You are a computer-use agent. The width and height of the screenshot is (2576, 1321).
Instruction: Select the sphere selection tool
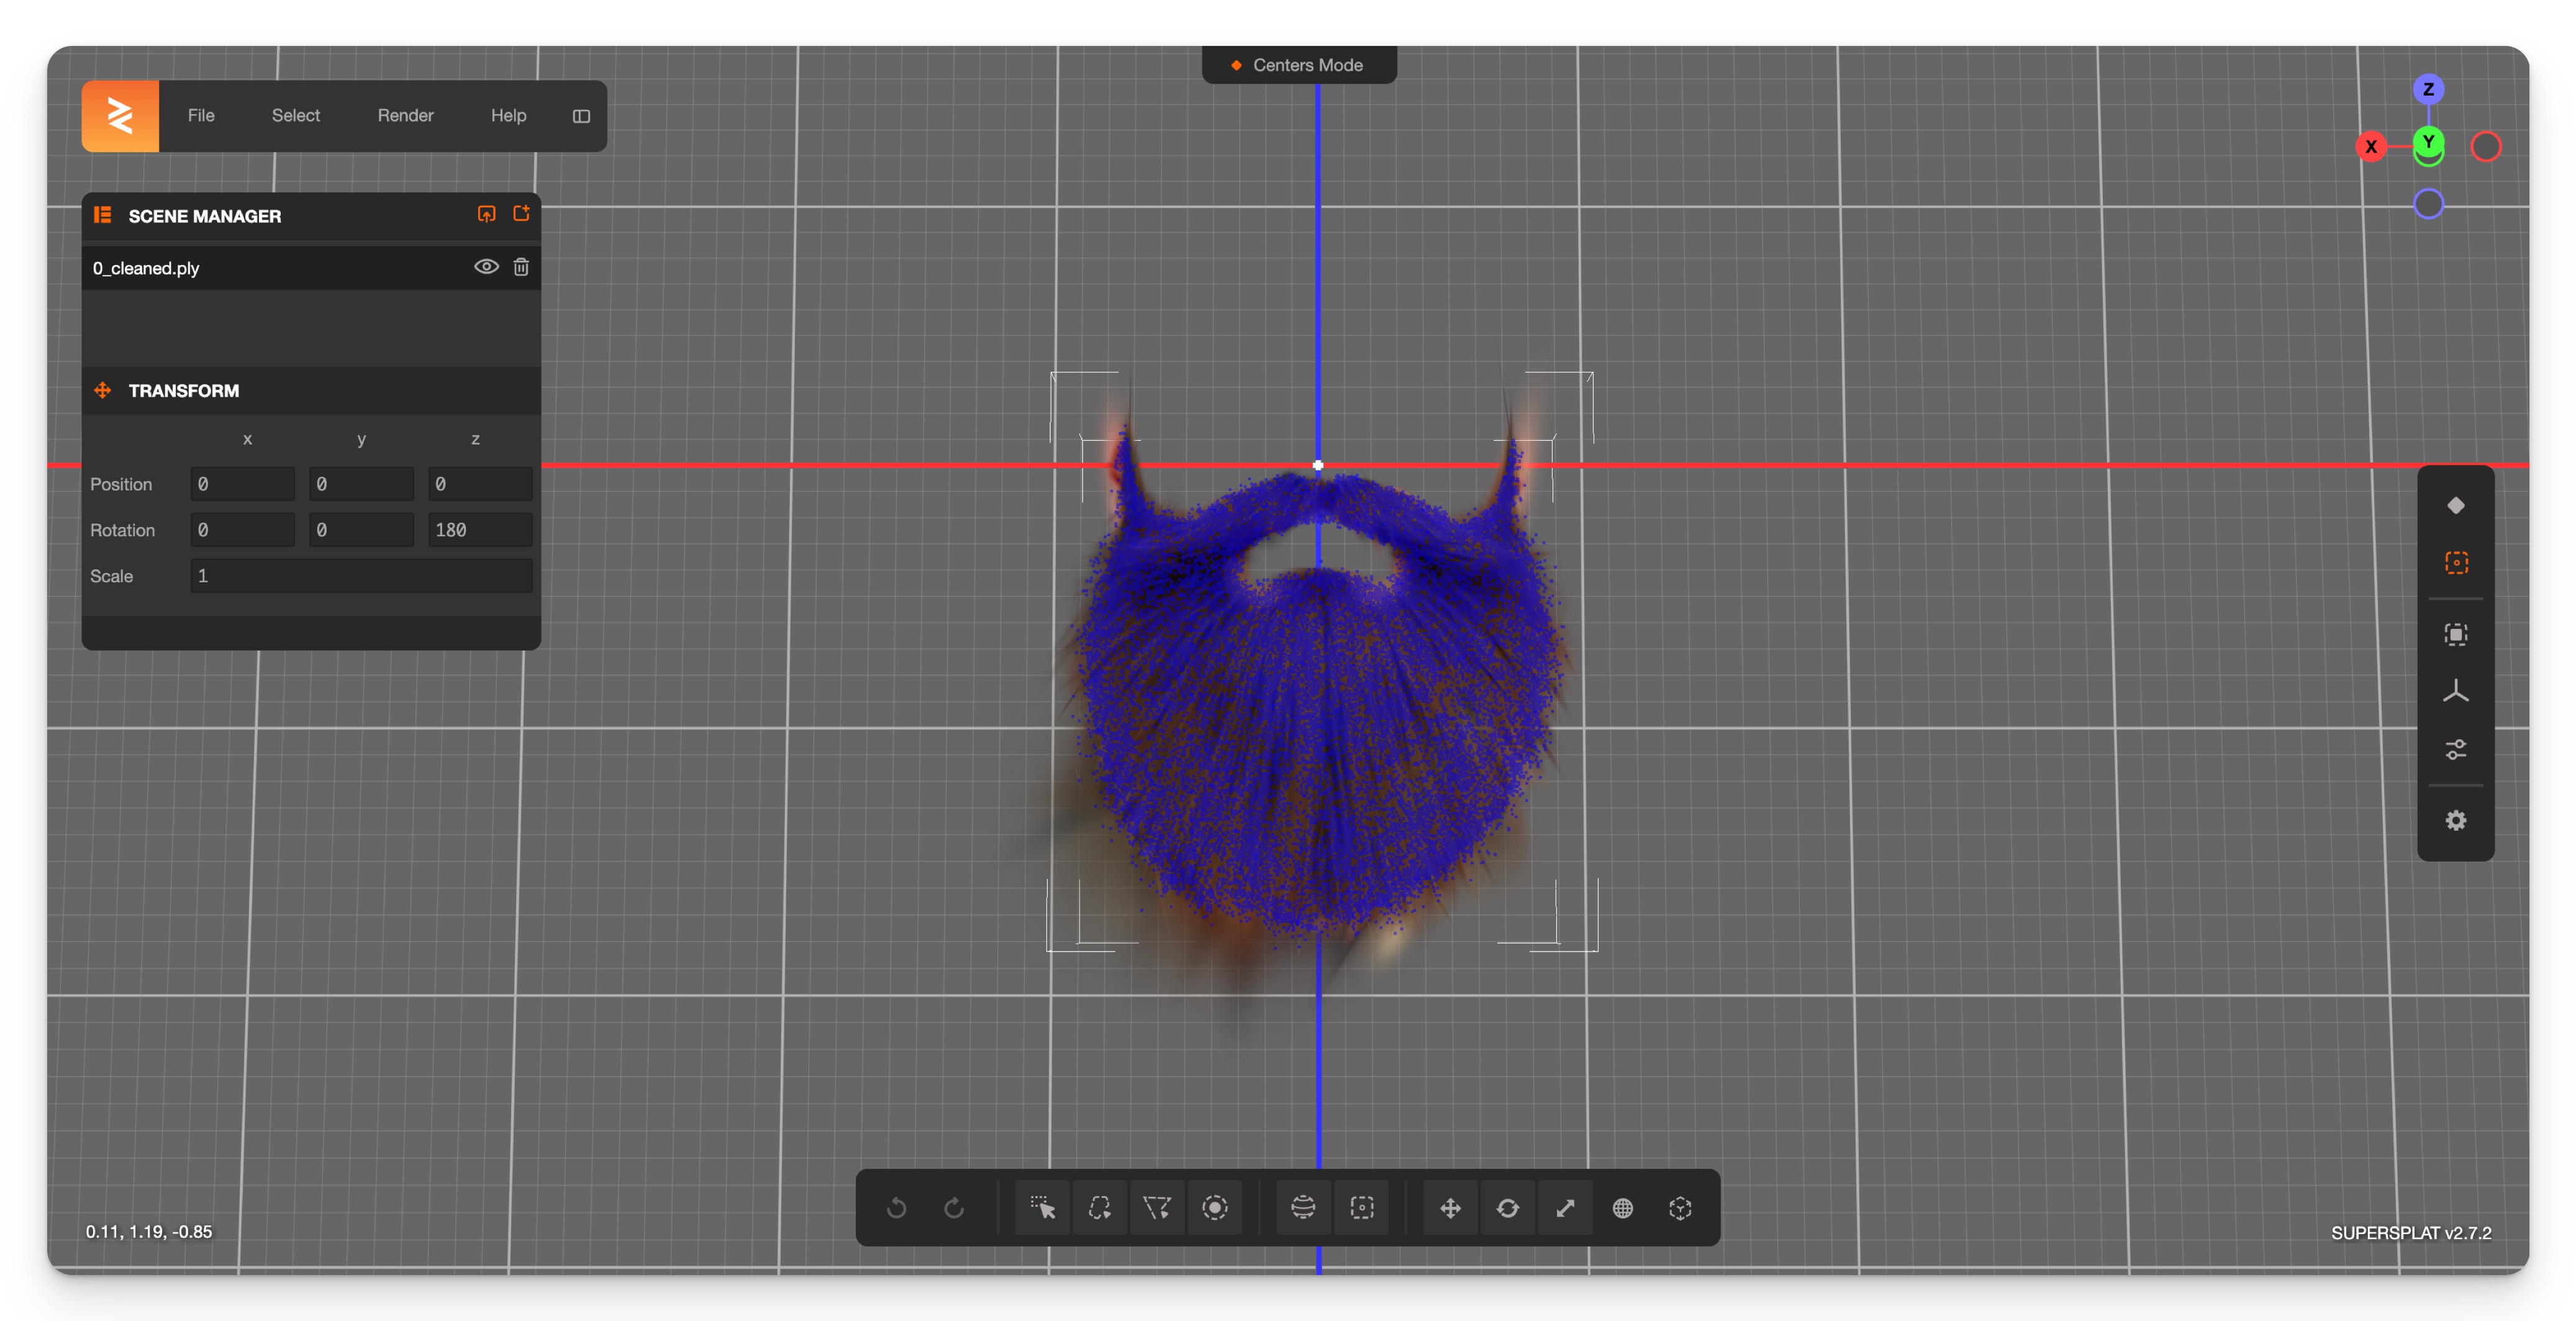1303,1208
